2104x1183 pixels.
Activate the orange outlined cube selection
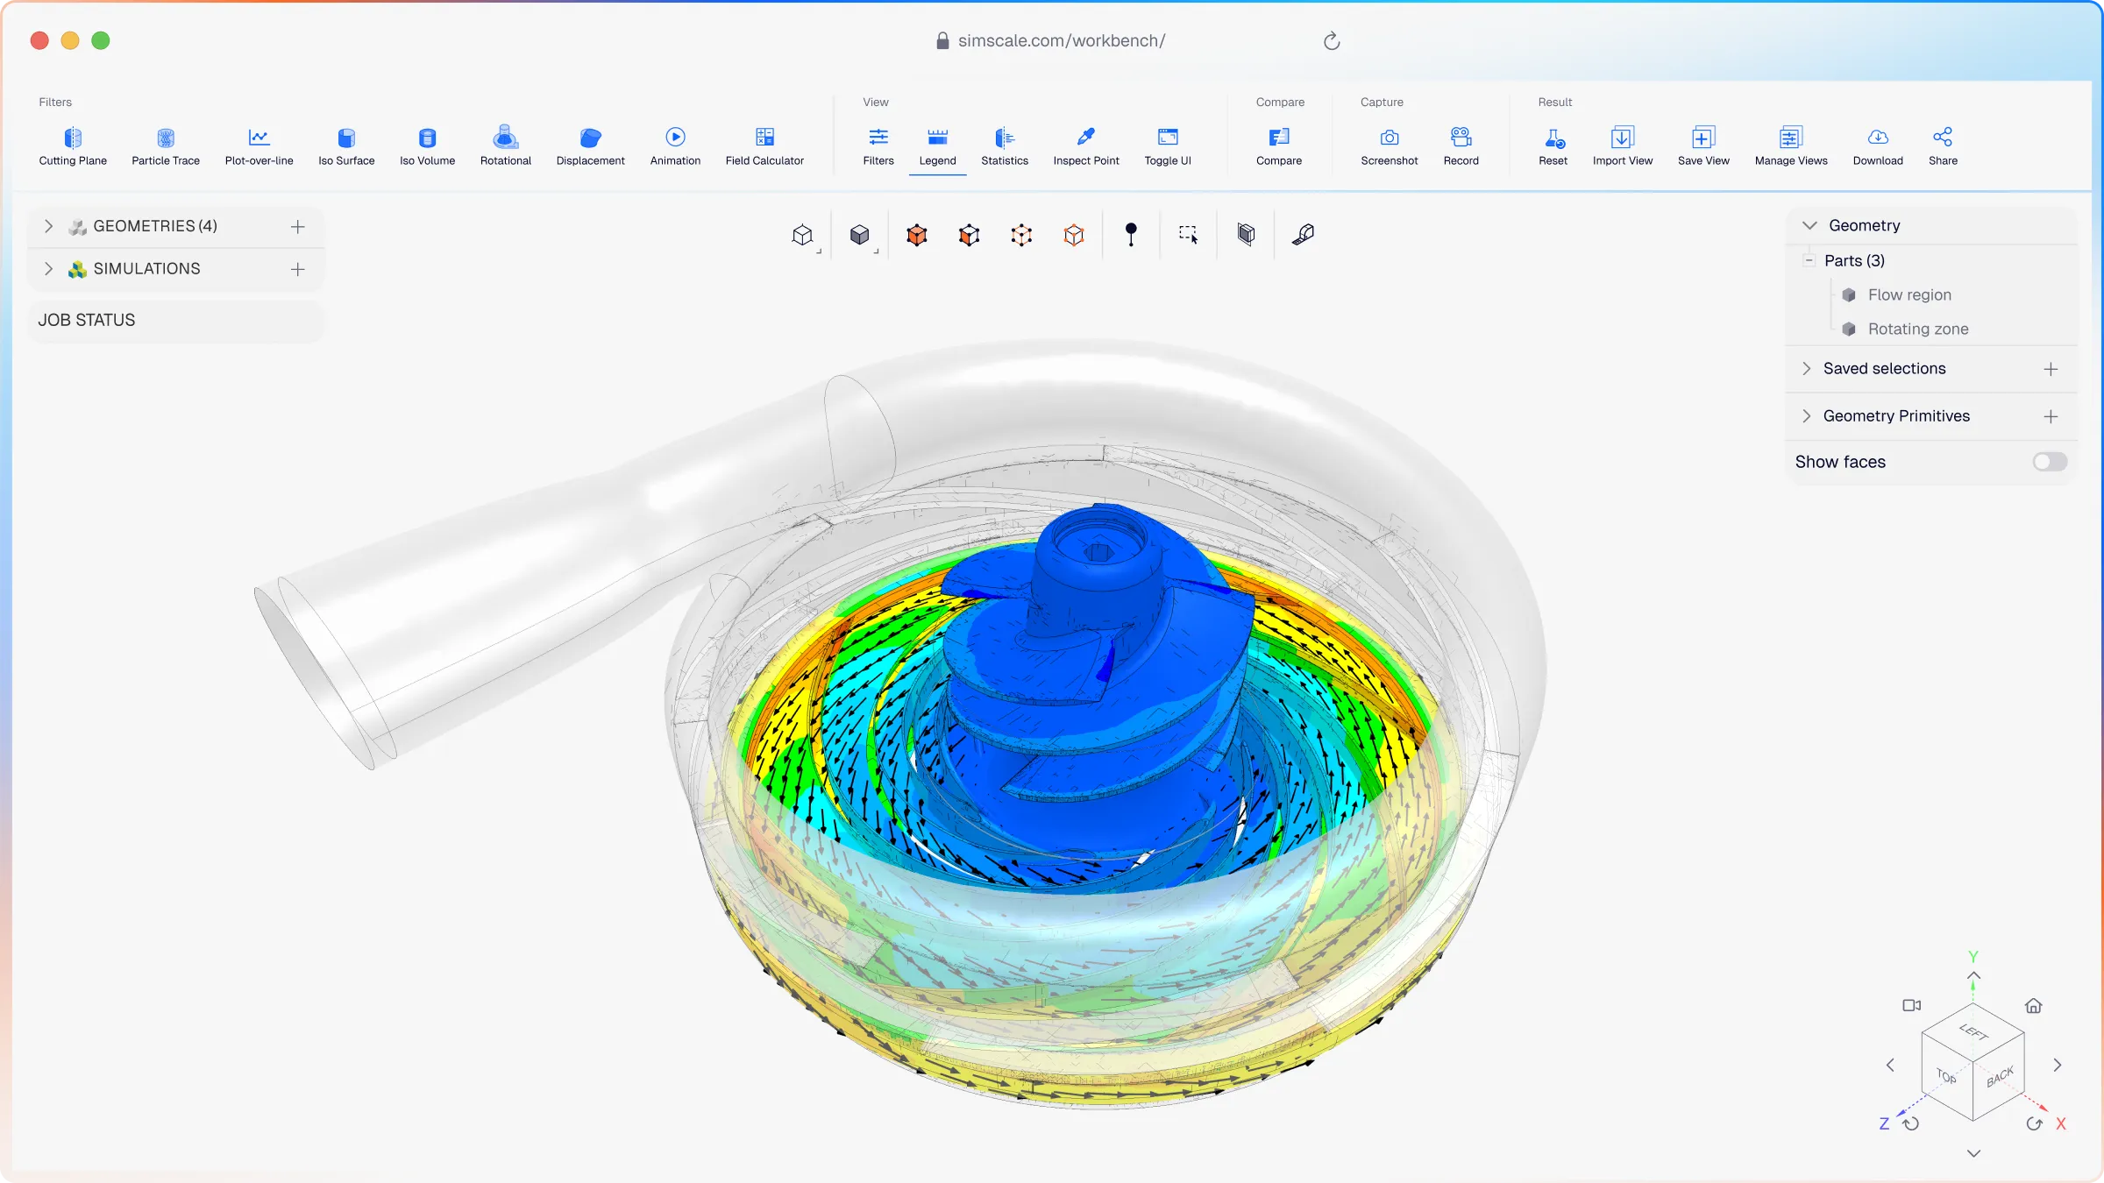[1074, 235]
